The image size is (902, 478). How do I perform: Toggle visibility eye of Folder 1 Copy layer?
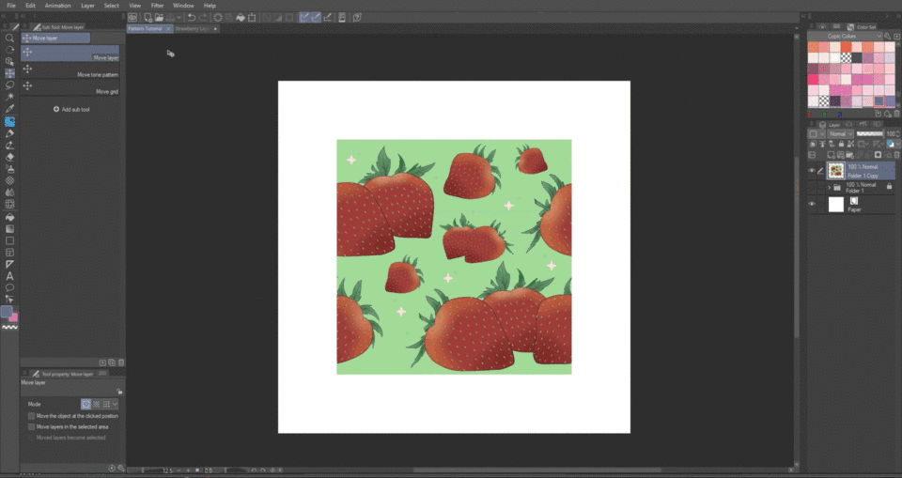click(812, 171)
